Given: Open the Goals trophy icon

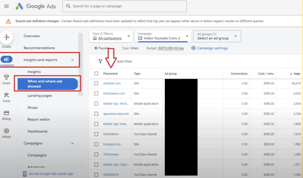Looking at the screenshot, I should (7, 78).
